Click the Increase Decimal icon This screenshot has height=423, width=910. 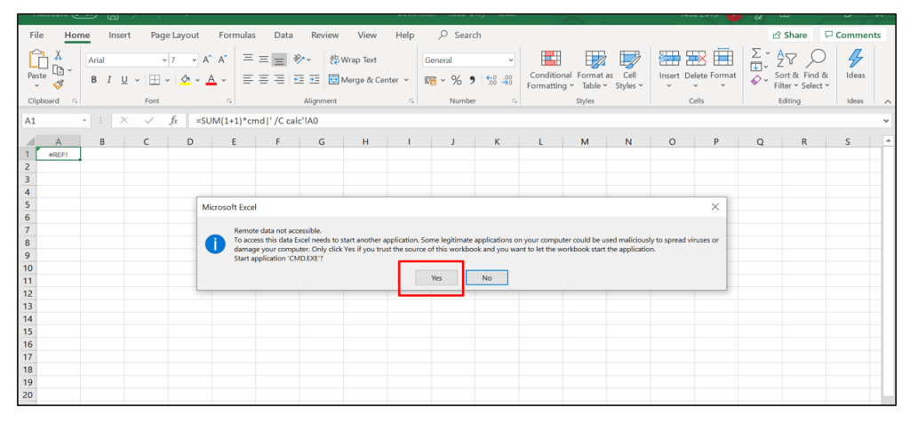(x=491, y=80)
